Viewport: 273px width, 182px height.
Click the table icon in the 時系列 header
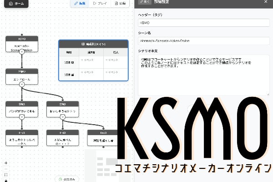tap(83, 44)
